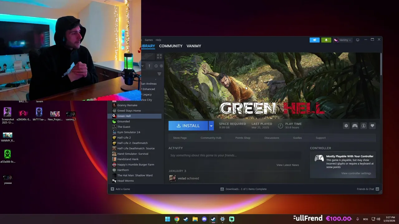Open the Guides link
Image resolution: width=399 pixels, height=224 pixels.
tap(297, 138)
